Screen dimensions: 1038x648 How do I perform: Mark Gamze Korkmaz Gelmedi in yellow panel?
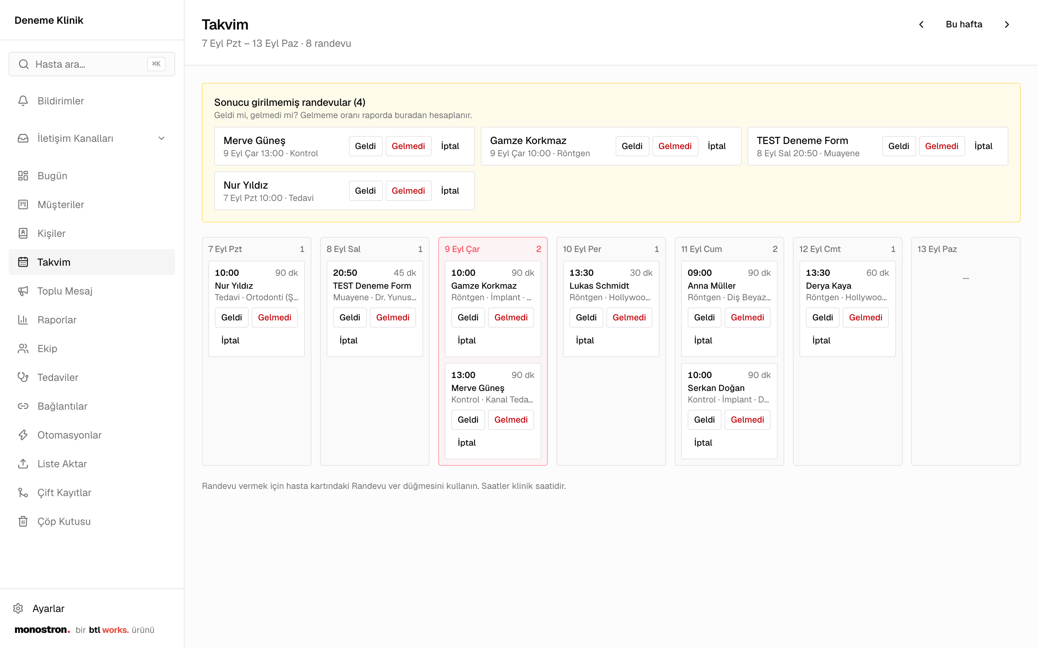(675, 146)
